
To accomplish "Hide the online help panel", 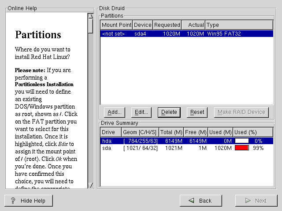I will coord(28,200).
